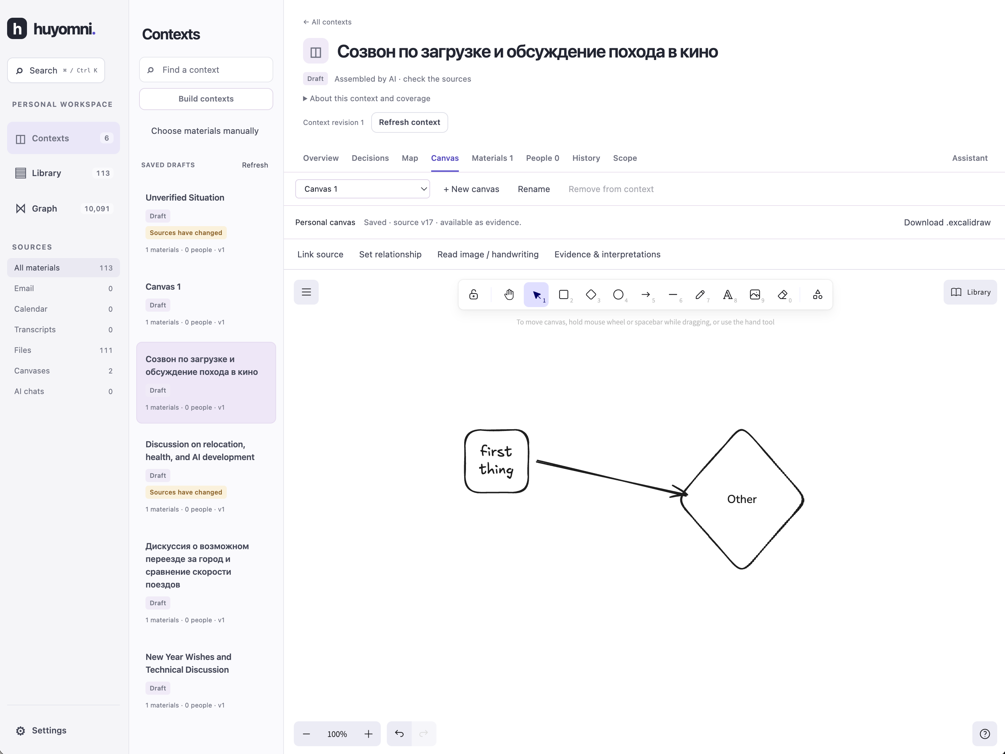Open the canvas shape Library panel

pos(971,292)
